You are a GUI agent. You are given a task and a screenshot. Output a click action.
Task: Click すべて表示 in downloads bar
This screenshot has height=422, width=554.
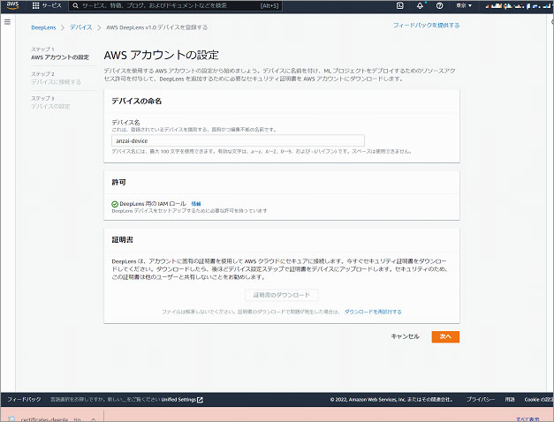[x=527, y=419]
